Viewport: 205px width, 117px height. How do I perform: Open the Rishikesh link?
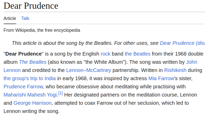[175, 70]
